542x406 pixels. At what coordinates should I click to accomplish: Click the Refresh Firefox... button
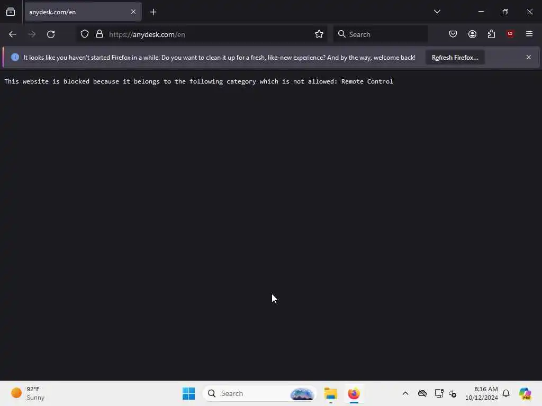tap(455, 58)
